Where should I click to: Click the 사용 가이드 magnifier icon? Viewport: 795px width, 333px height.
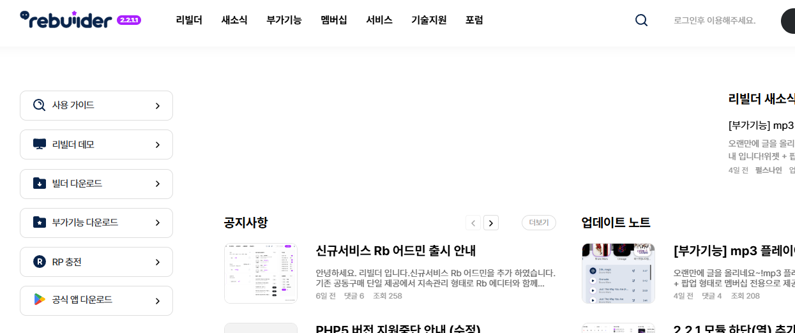point(40,105)
